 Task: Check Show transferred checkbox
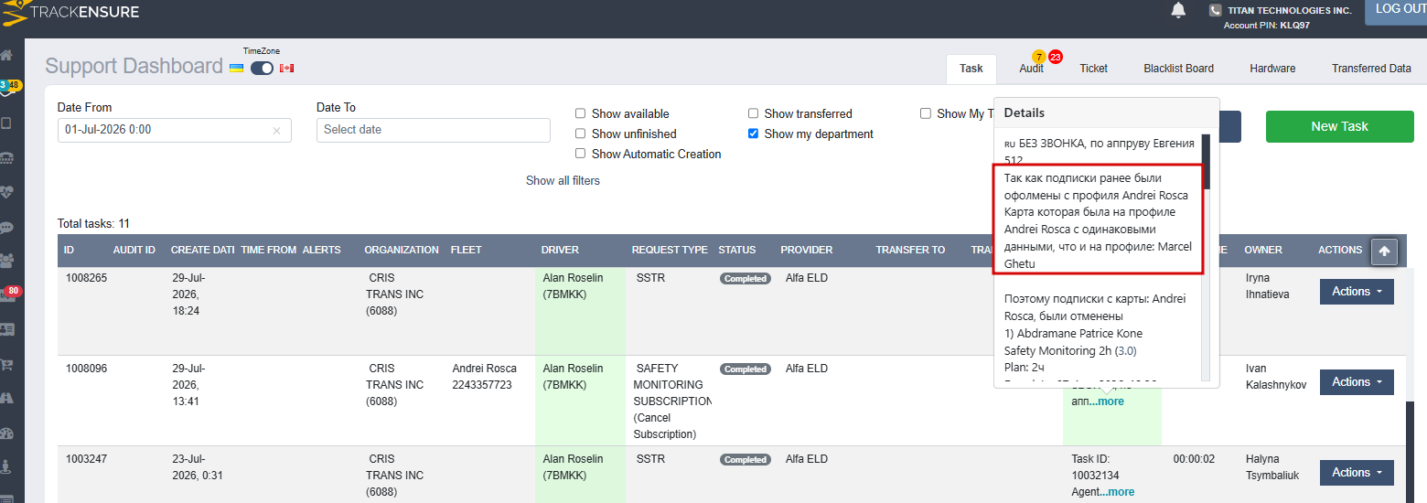pyautogui.click(x=753, y=113)
